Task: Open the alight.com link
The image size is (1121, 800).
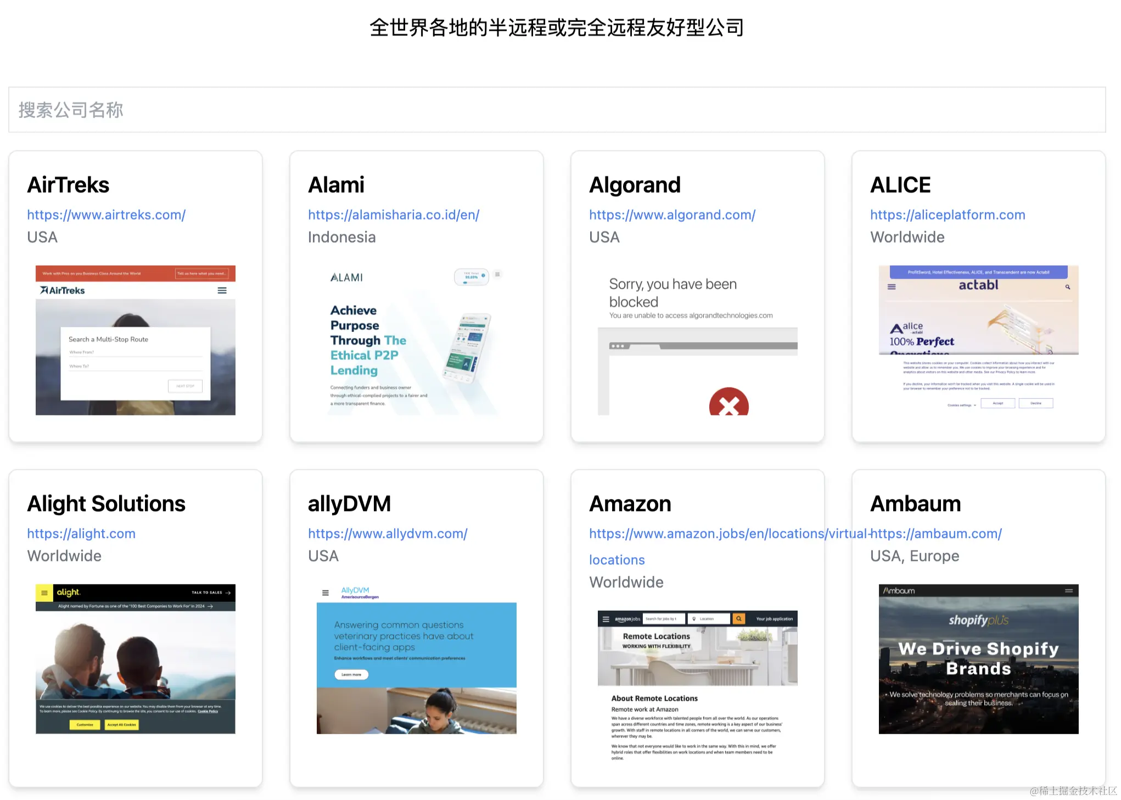Action: tap(81, 533)
